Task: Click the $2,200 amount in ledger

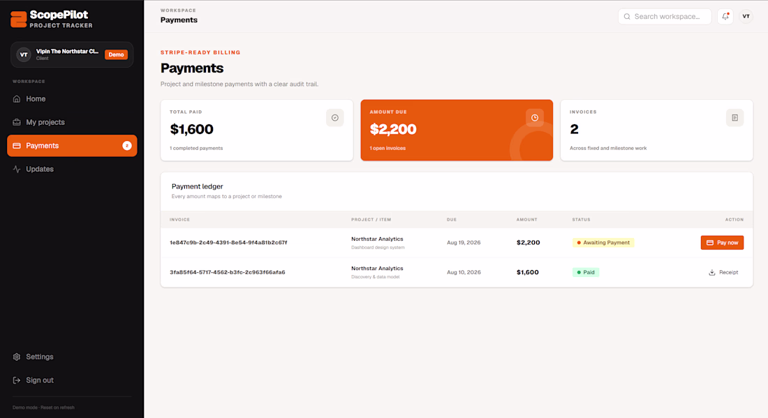Action: 528,243
